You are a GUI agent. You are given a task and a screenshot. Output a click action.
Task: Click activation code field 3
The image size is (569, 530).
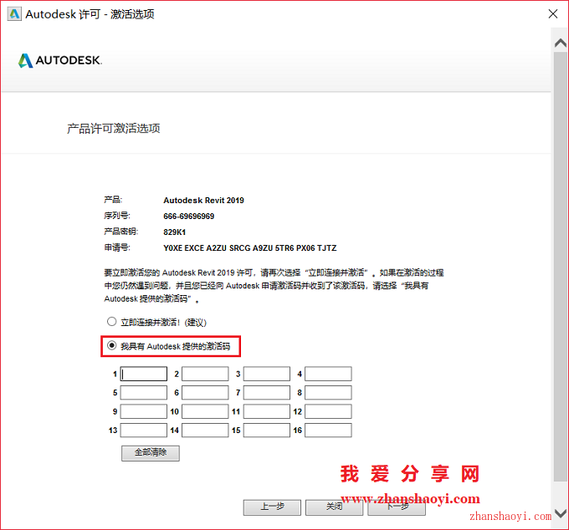click(x=267, y=374)
